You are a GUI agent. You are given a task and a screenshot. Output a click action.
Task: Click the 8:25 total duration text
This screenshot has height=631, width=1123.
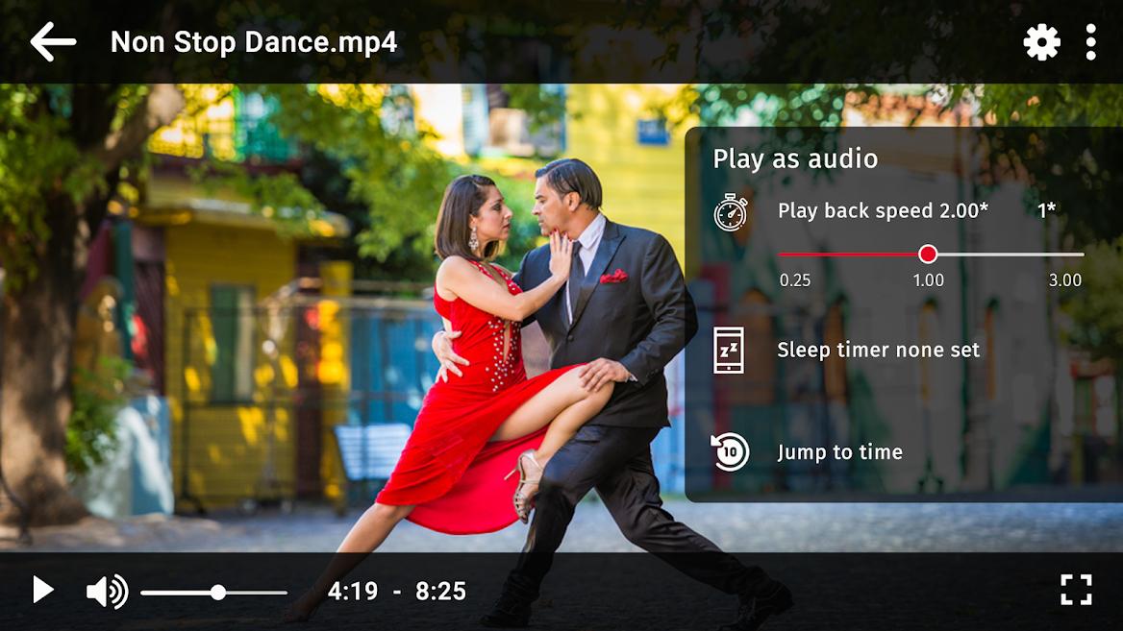click(440, 592)
